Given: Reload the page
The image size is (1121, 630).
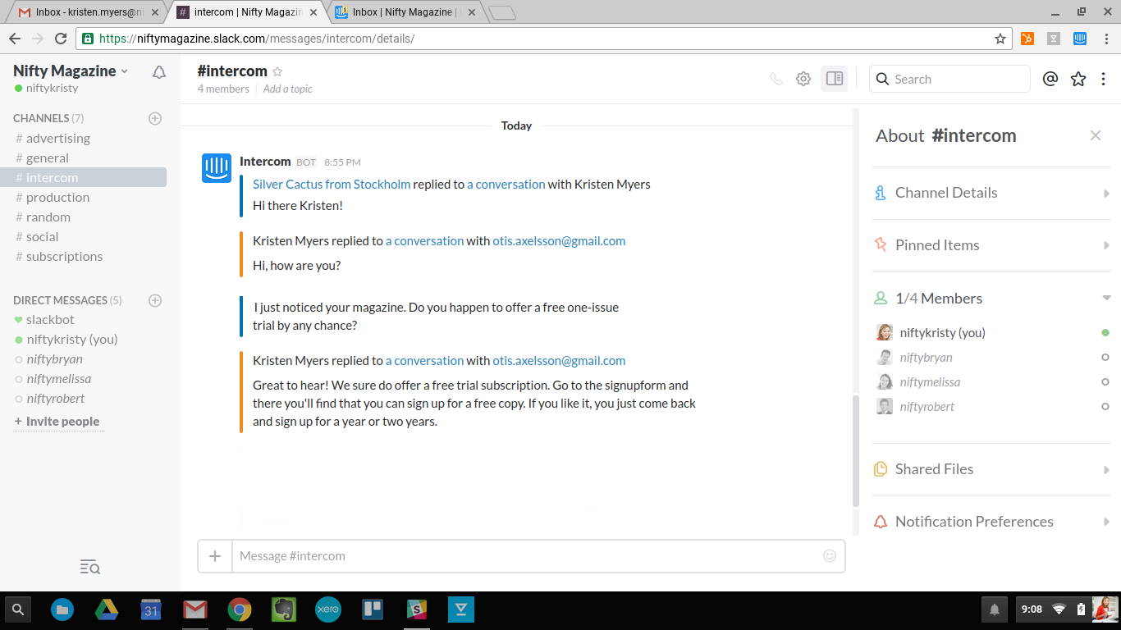Looking at the screenshot, I should [61, 39].
